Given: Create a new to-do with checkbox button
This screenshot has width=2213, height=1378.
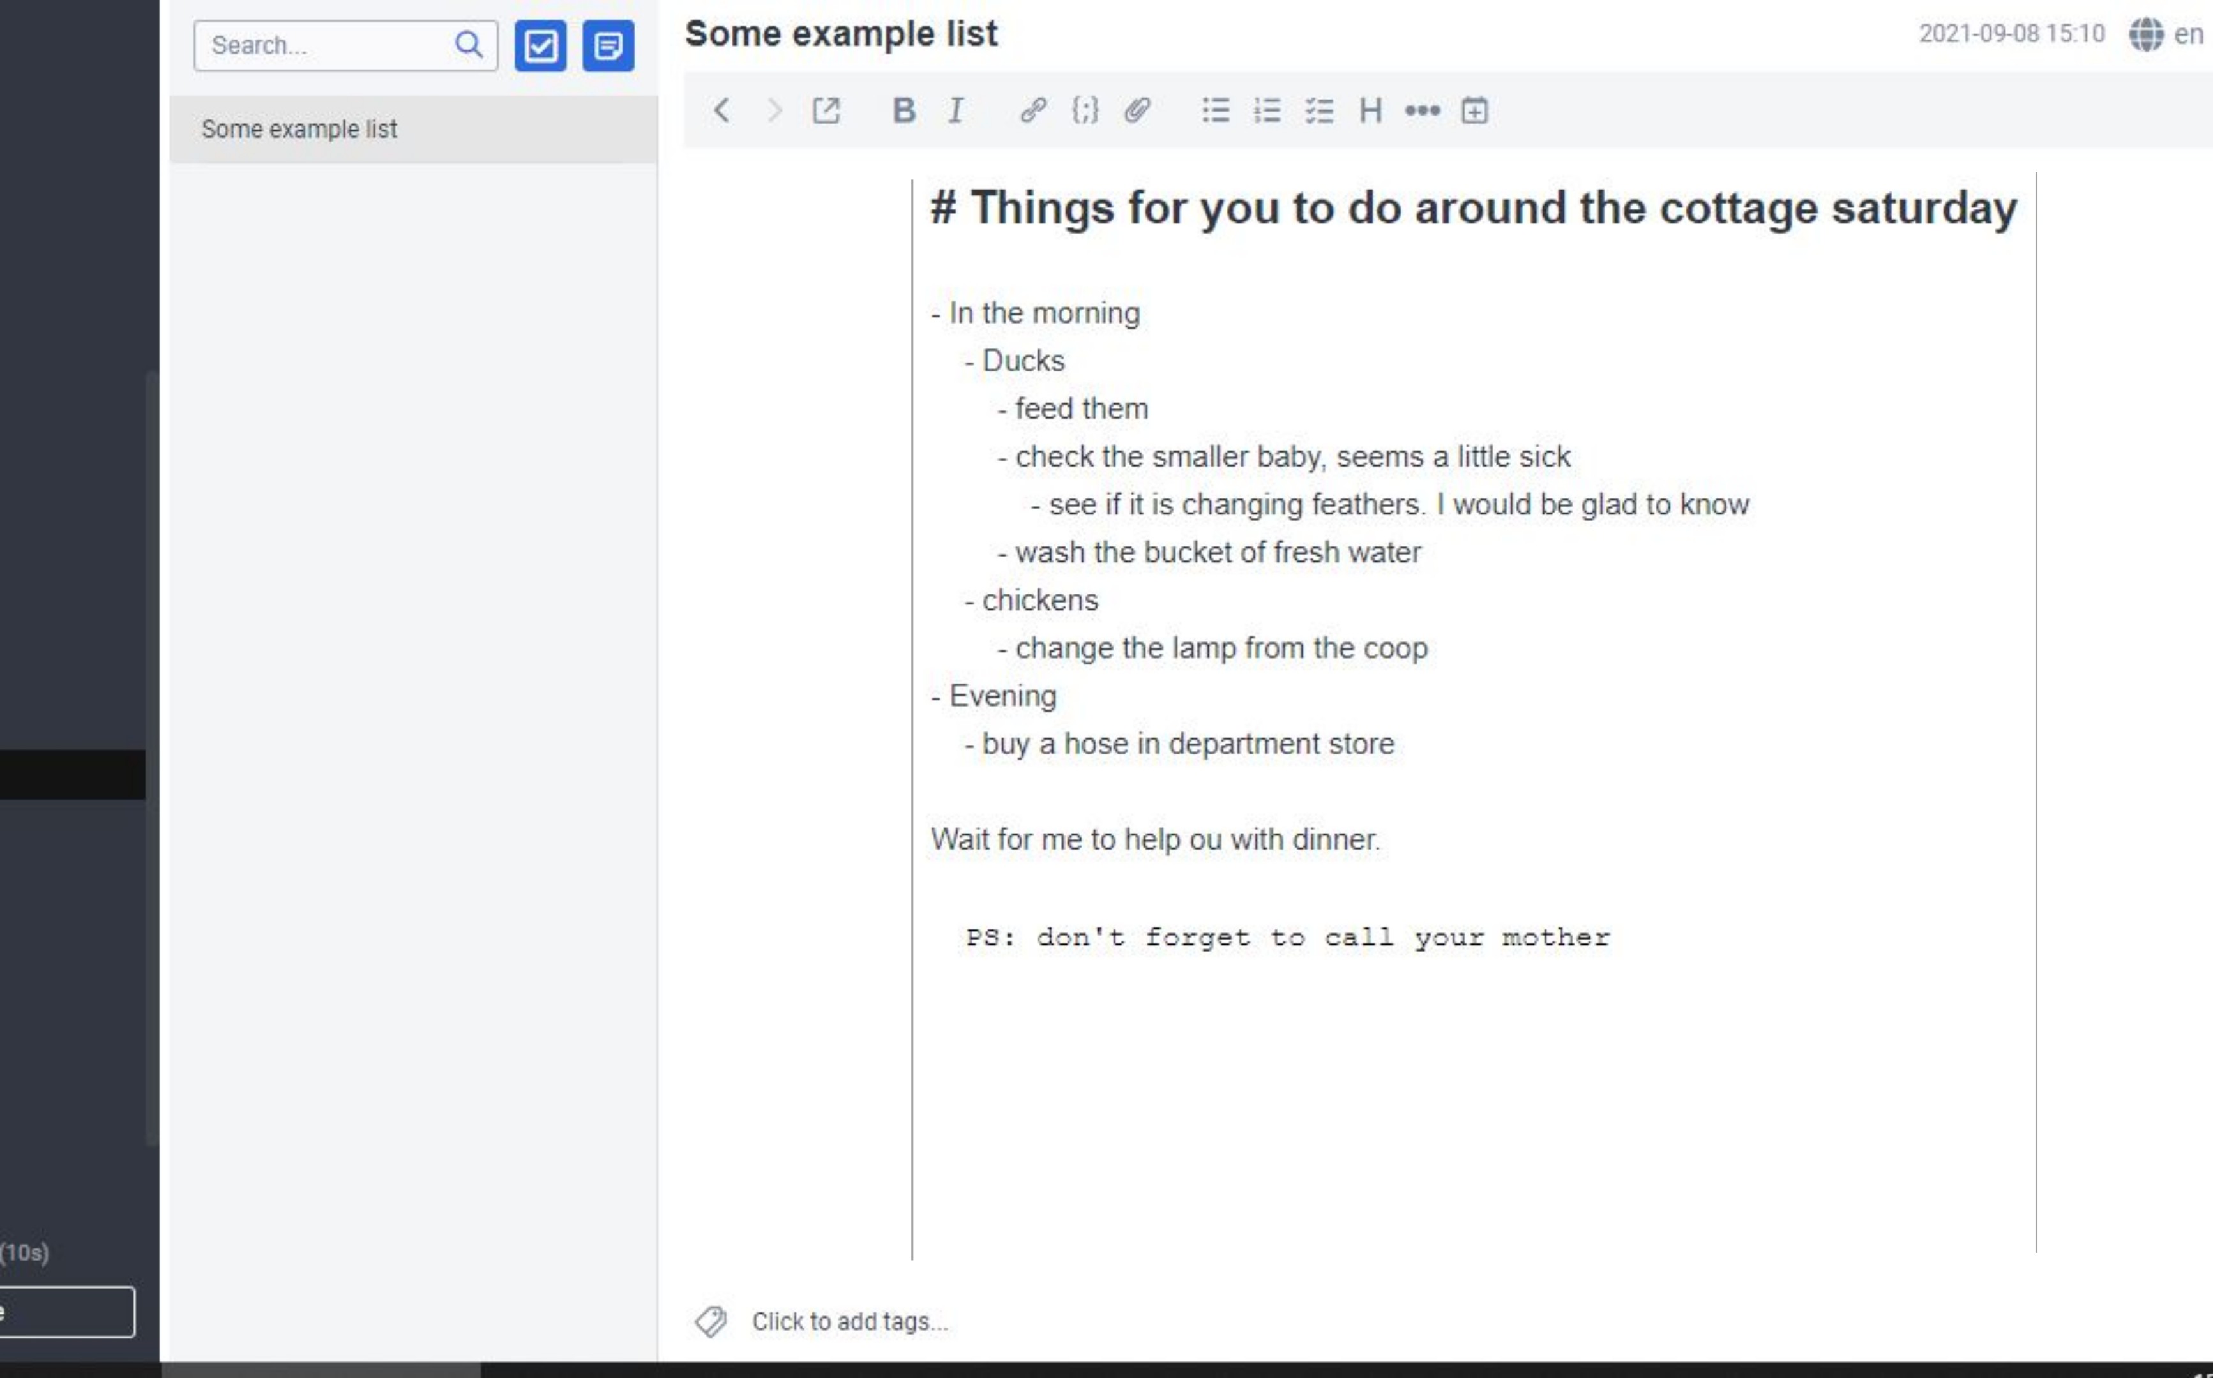Looking at the screenshot, I should [x=541, y=45].
